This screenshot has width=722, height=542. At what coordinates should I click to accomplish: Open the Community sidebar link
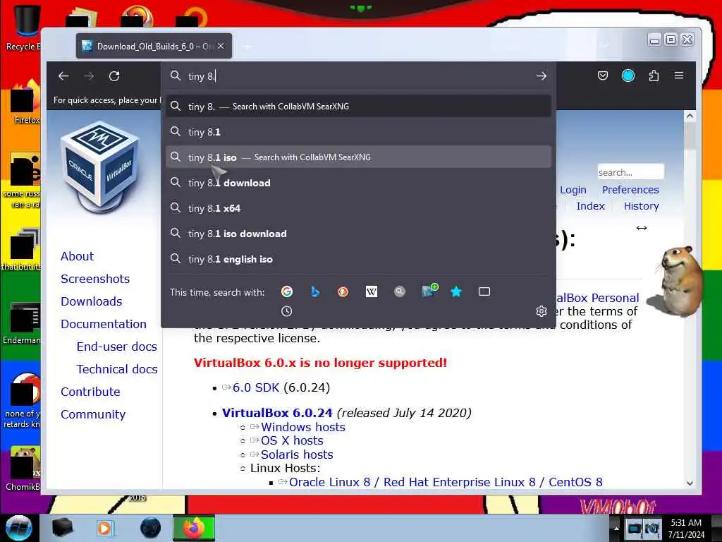[x=93, y=414]
